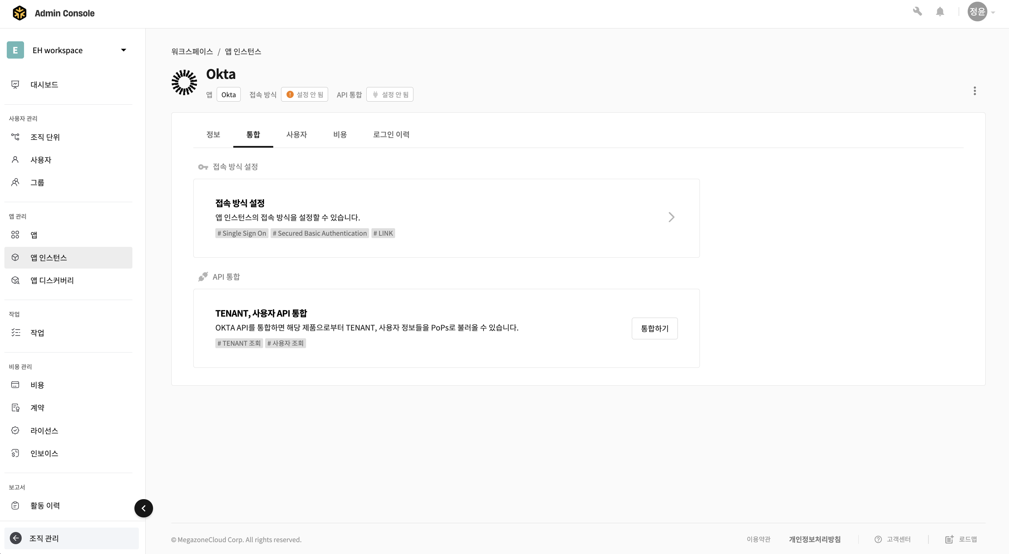Click the EH workspace E badge
Screen dimensions: 1009x554
tap(15, 50)
